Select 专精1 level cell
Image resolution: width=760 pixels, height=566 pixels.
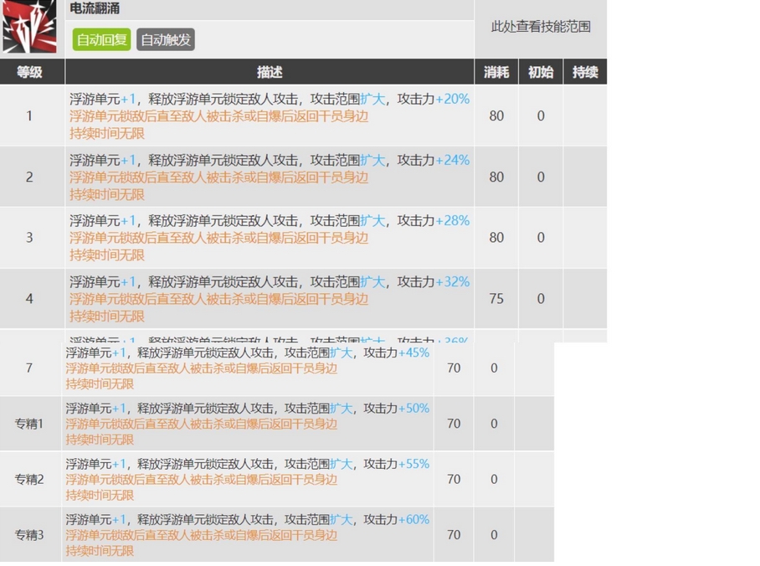click(29, 424)
